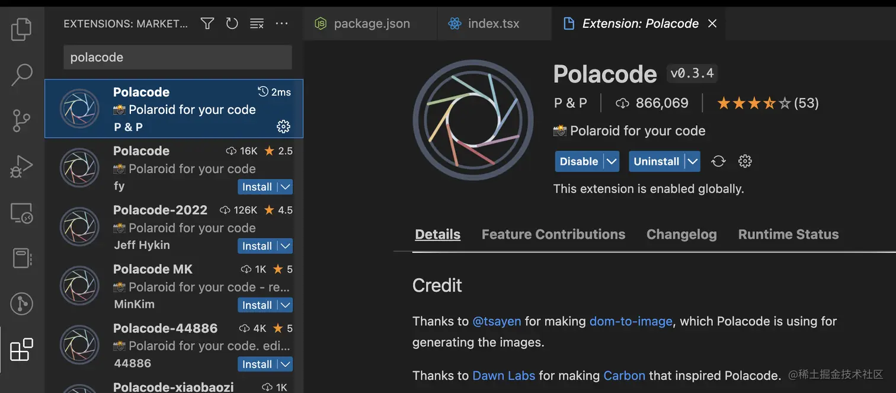The height and width of the screenshot is (393, 896).
Task: Open the Changelog tab for Polacode
Action: (681, 234)
